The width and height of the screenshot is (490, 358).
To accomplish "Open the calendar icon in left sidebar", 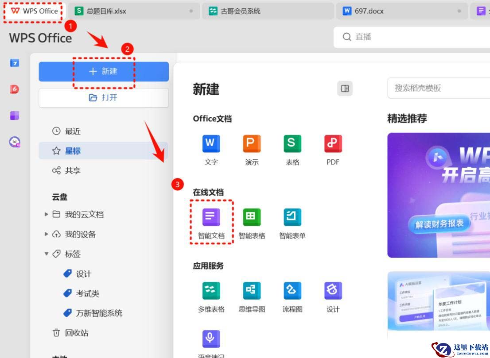I will point(14,63).
